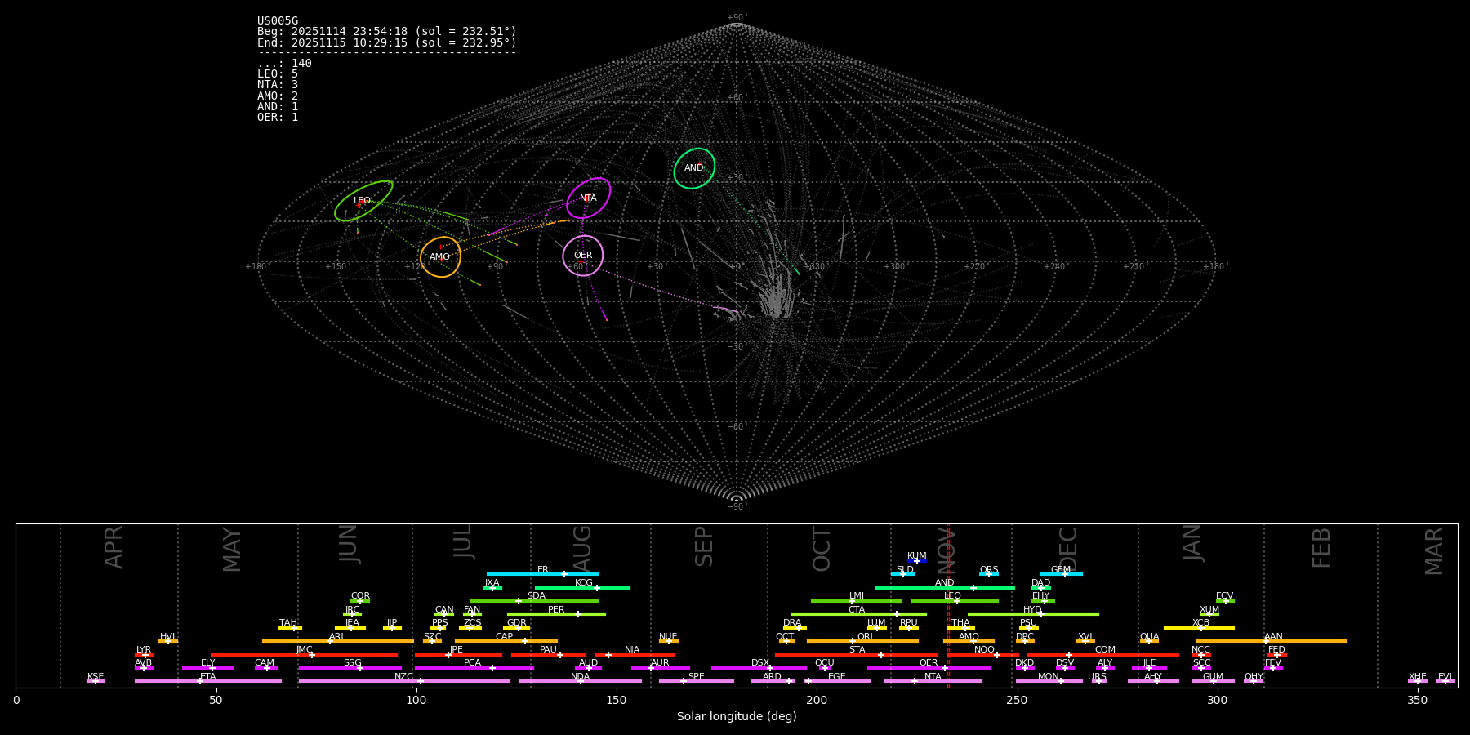Click the DRA shower label in timeline
This screenshot has height=735, width=1470.
coord(792,623)
